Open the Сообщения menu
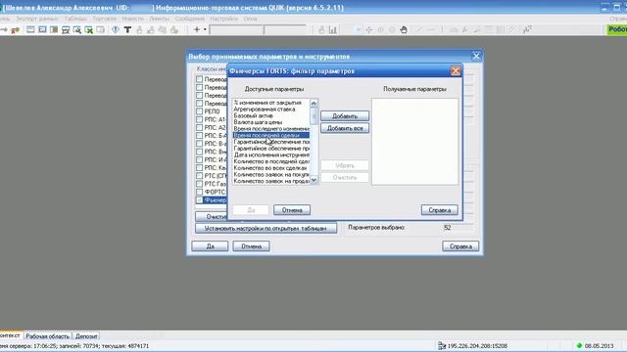 [189, 19]
